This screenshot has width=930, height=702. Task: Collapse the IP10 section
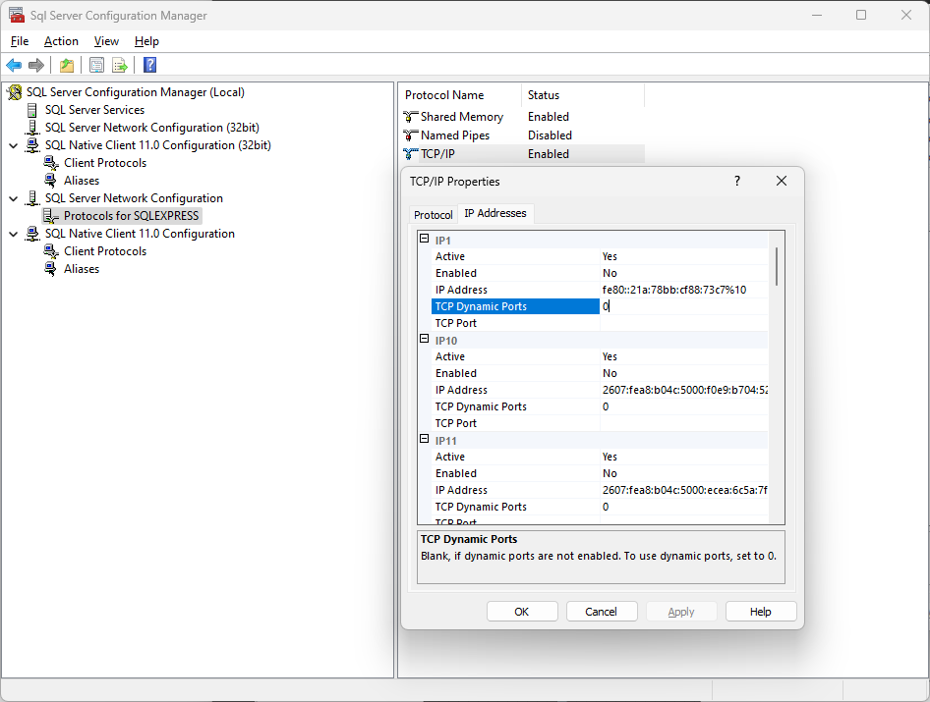click(x=424, y=339)
